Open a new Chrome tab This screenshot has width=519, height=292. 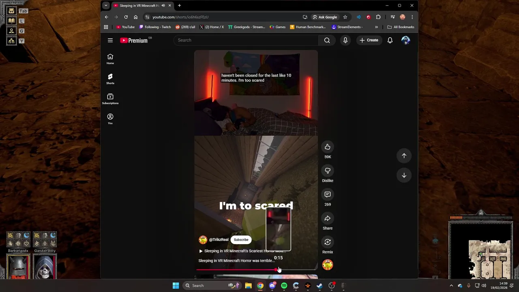tap(179, 6)
